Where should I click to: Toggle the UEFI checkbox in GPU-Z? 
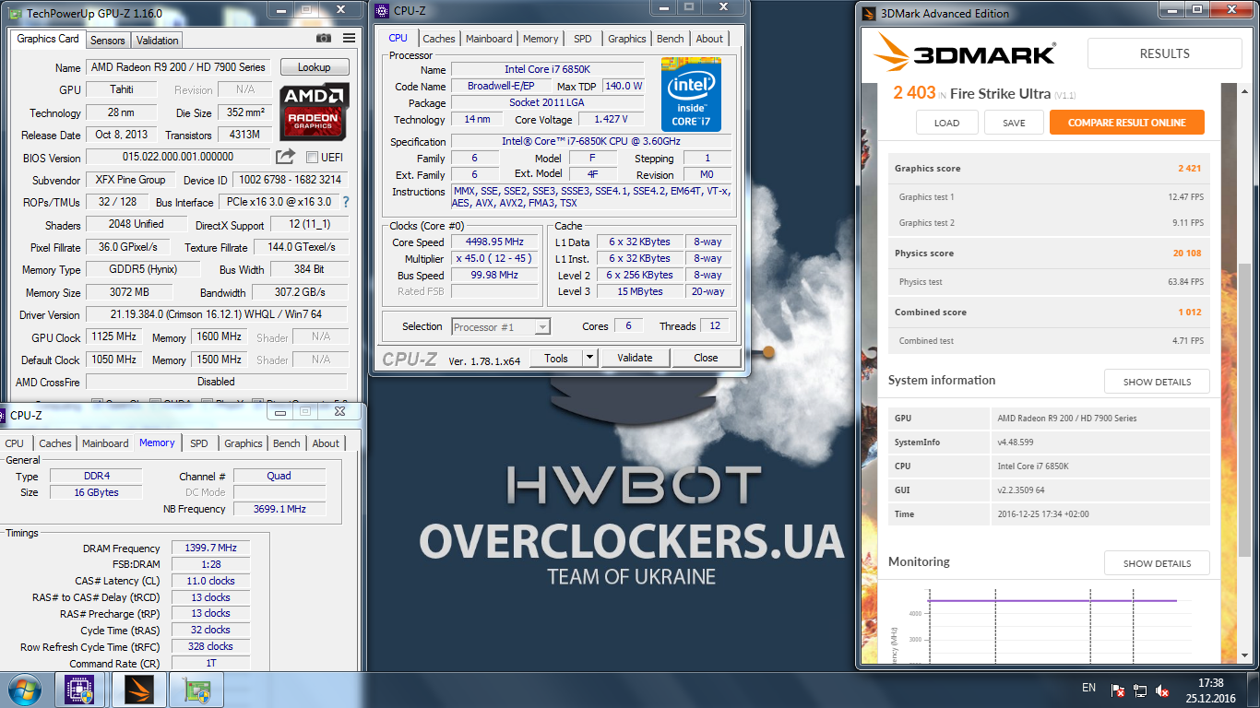click(312, 158)
